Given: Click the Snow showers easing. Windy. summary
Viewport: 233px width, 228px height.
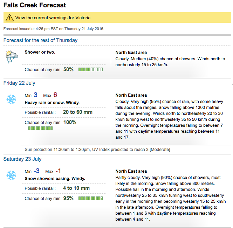Looking at the screenshot, I should tap(55, 179).
